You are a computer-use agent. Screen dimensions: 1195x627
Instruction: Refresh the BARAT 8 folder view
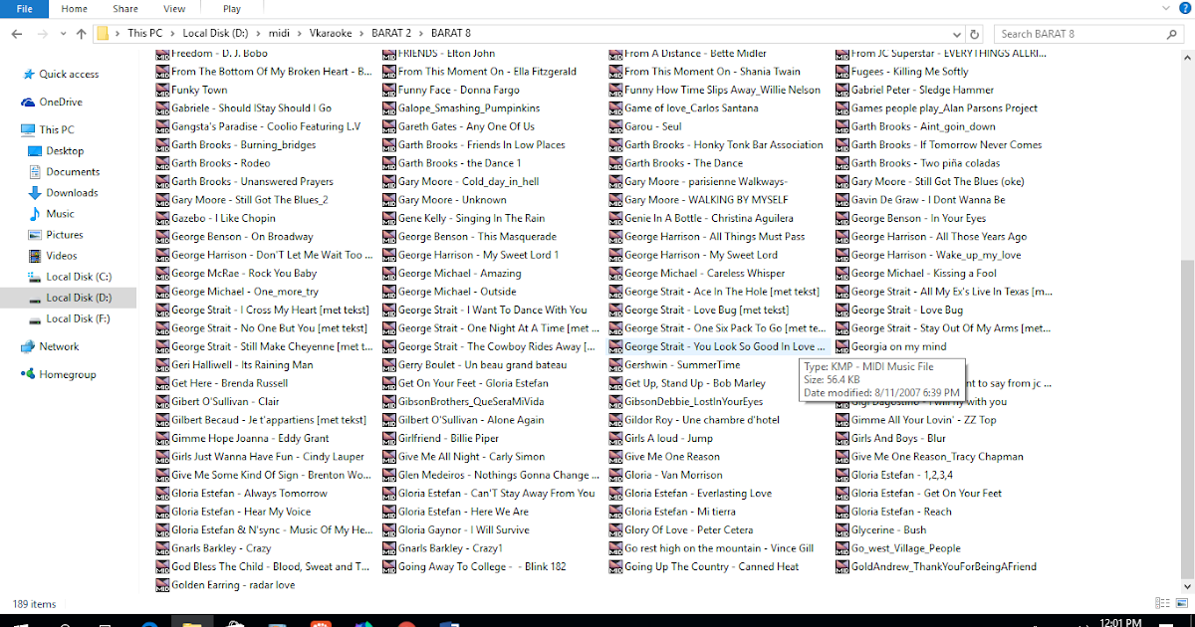[x=975, y=34]
